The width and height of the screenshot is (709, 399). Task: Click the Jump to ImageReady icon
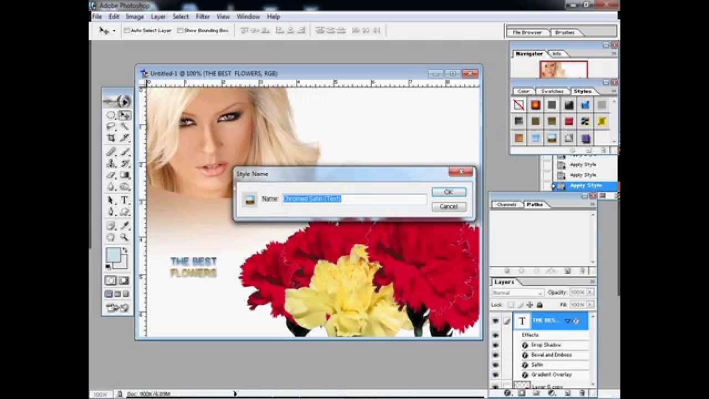(x=117, y=308)
